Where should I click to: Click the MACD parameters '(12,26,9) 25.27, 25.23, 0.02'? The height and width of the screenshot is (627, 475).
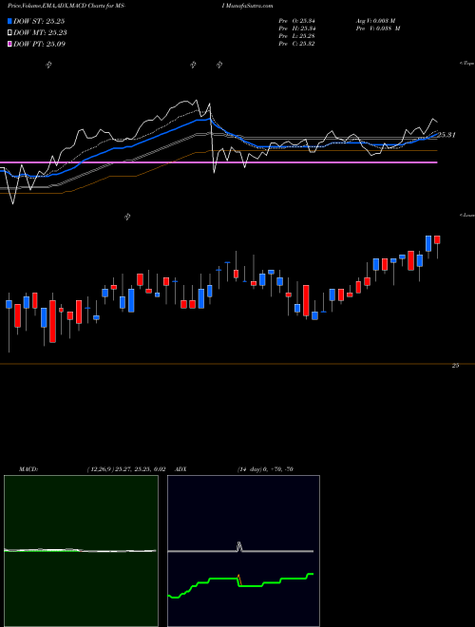coord(126,469)
